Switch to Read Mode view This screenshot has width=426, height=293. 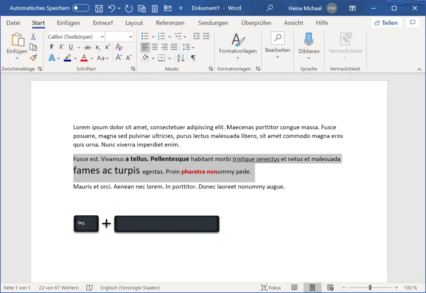[x=294, y=287]
